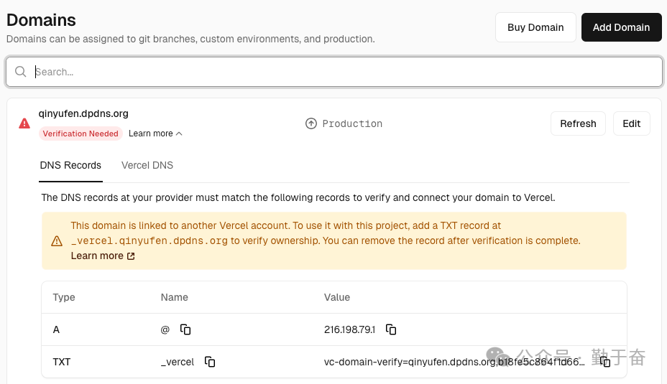Copy the @ record name
This screenshot has height=384, width=667.
185,329
